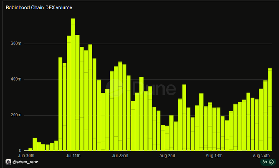Select the tallest bar peaking above 700m
The image size is (279, 168).
point(73,85)
